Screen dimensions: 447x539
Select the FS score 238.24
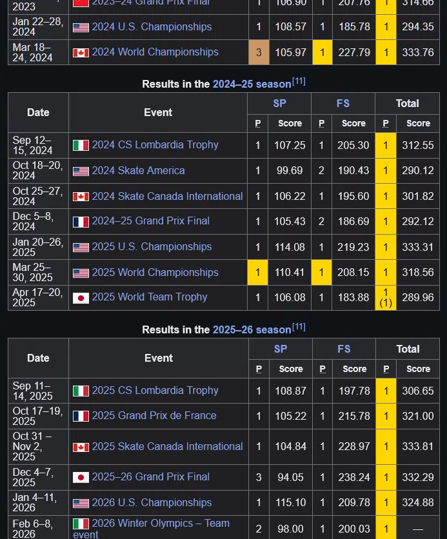[x=354, y=478]
